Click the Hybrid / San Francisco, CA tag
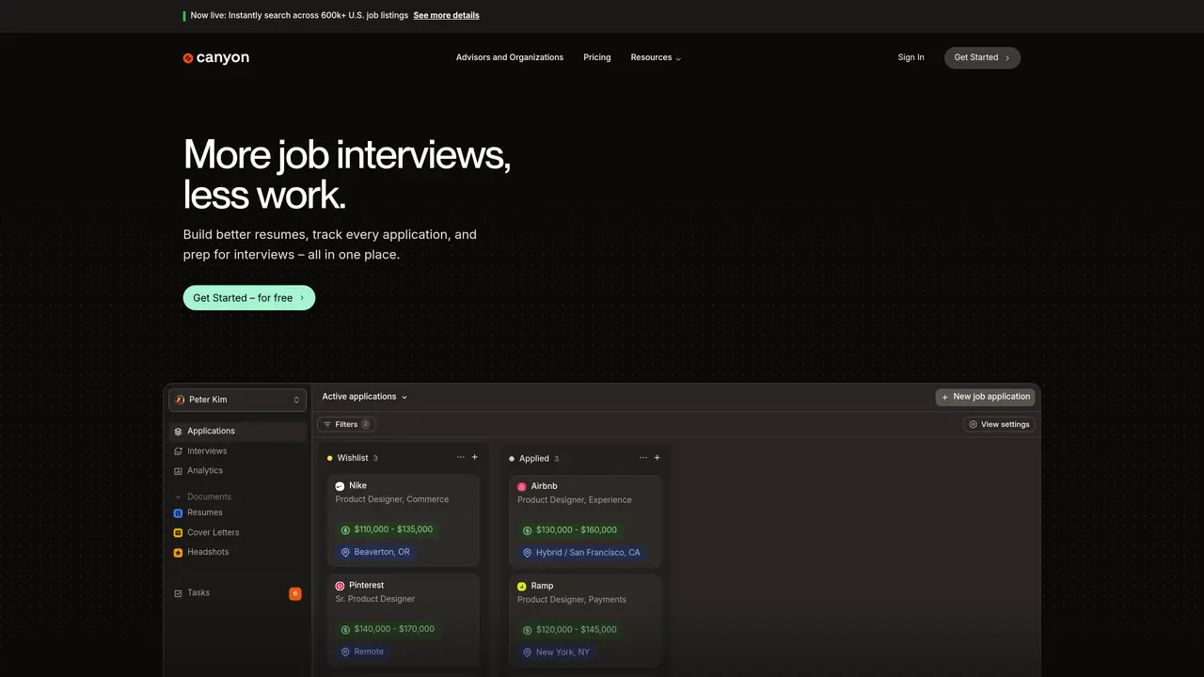 581,553
